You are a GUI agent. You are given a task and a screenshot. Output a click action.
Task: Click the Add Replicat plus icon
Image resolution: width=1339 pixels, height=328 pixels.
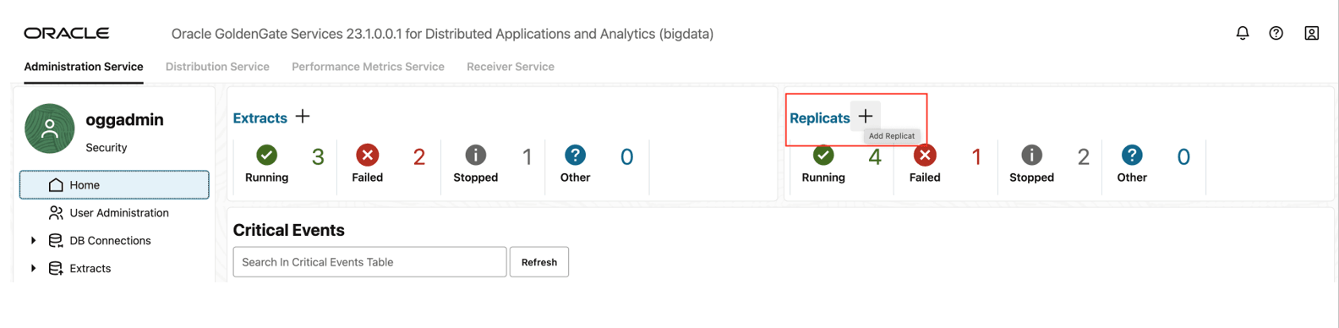click(866, 116)
